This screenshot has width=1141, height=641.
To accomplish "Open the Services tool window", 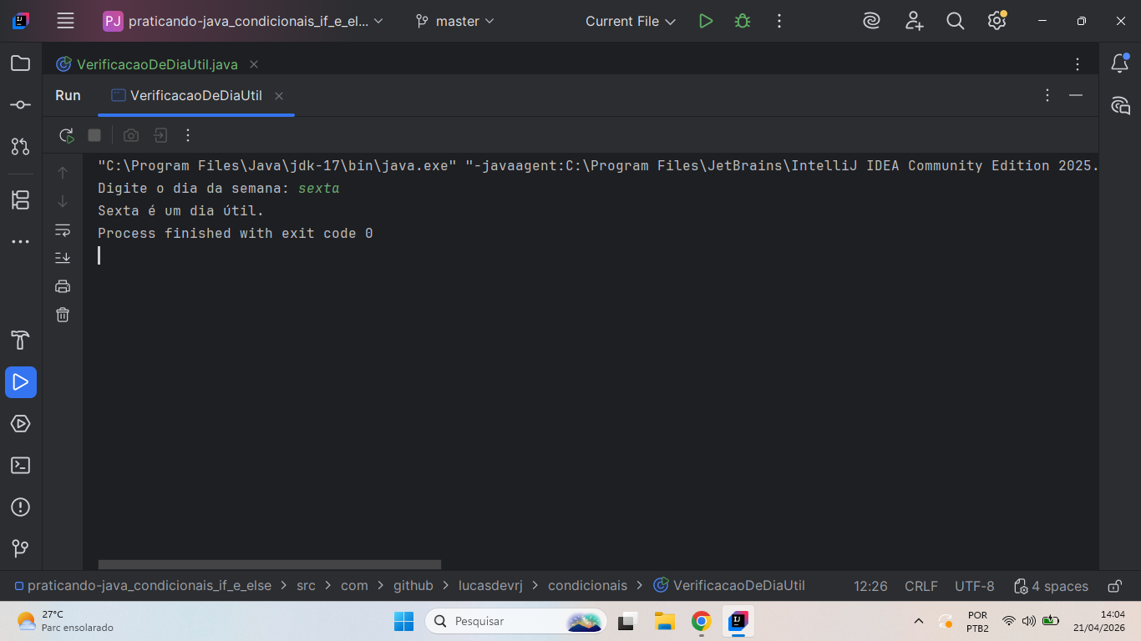I will 21,424.
